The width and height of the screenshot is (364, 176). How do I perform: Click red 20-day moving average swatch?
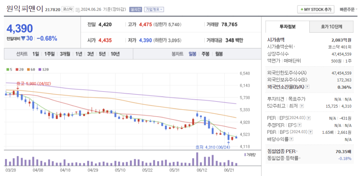coord(17,69)
